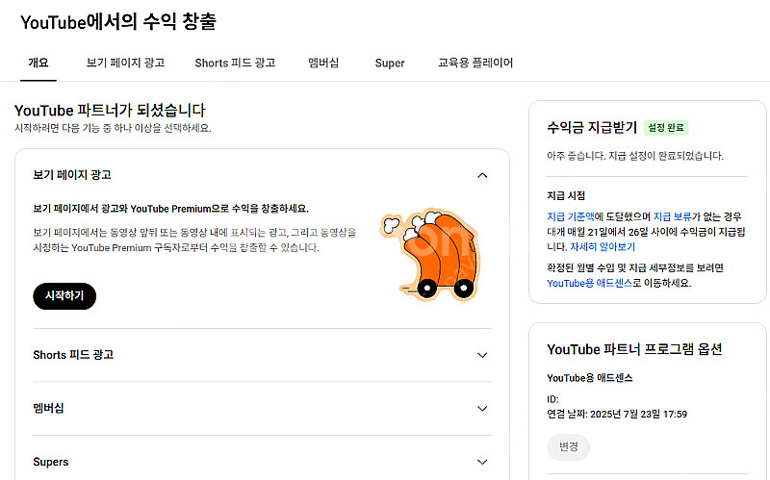Click the 변경 button under AdSense
This screenshot has width=770, height=480.
(568, 446)
